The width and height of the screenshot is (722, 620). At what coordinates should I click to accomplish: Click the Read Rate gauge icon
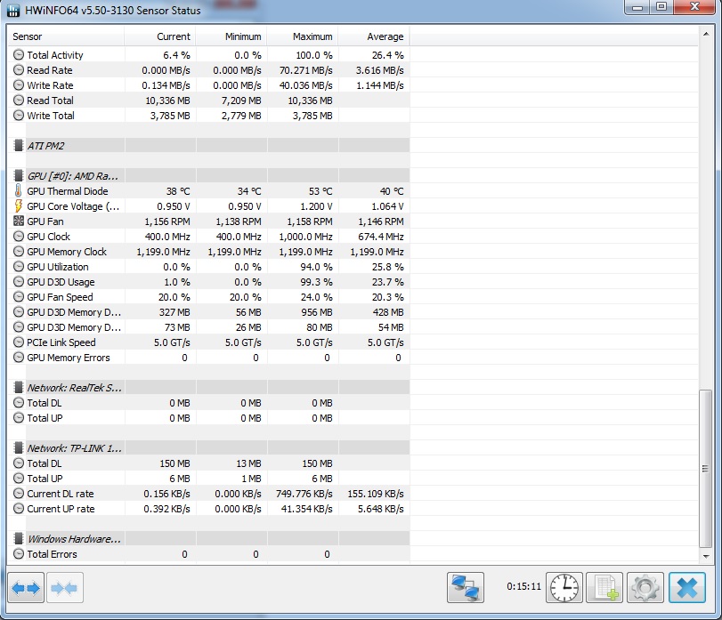(19, 70)
